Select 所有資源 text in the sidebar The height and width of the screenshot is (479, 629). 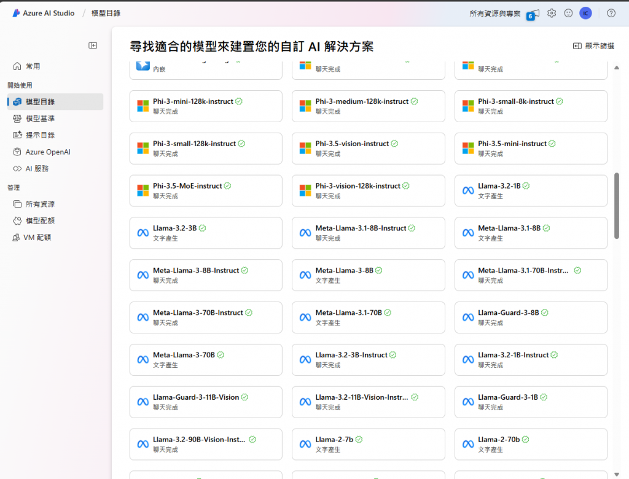tap(40, 204)
